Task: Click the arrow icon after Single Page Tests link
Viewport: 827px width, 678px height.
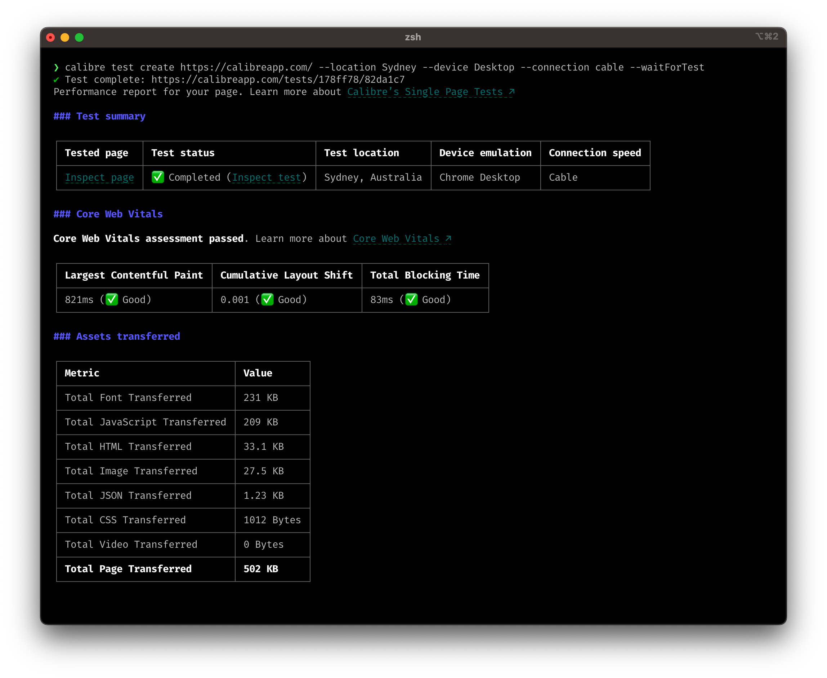Action: pyautogui.click(x=511, y=91)
